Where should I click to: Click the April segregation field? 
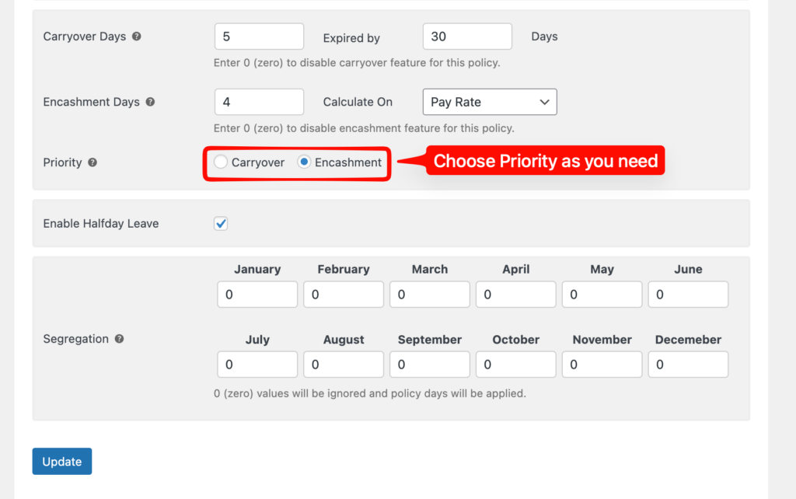click(516, 295)
